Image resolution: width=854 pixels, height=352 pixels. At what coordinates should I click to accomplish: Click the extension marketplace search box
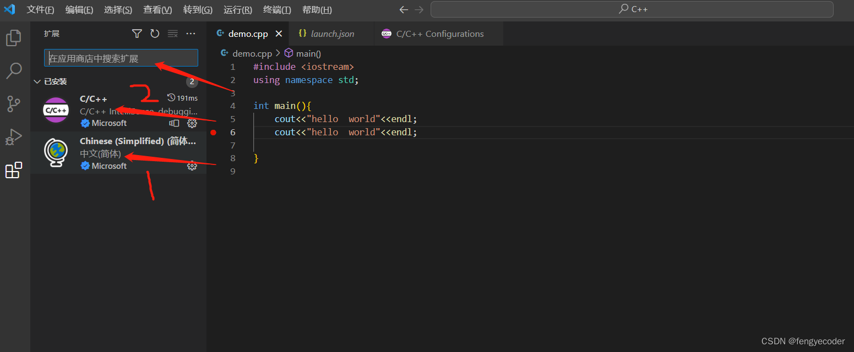121,58
